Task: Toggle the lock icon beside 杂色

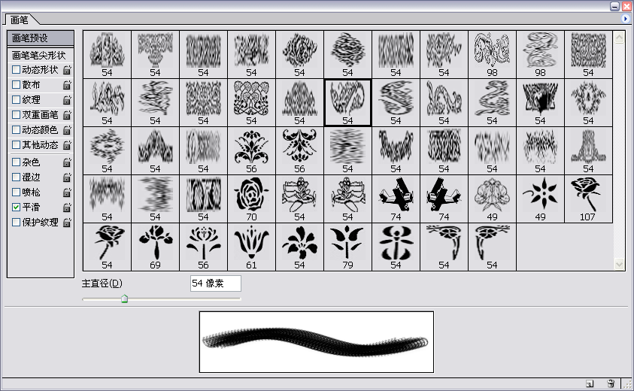Action: [67, 162]
